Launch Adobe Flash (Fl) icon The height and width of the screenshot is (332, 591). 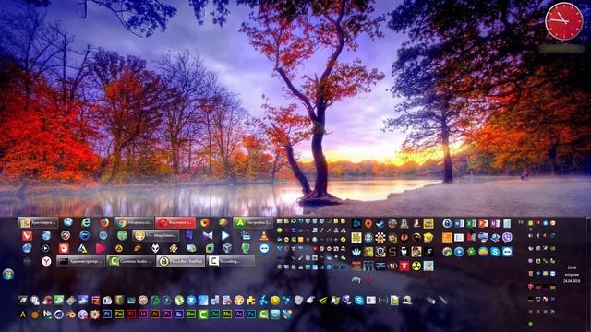(x=131, y=314)
